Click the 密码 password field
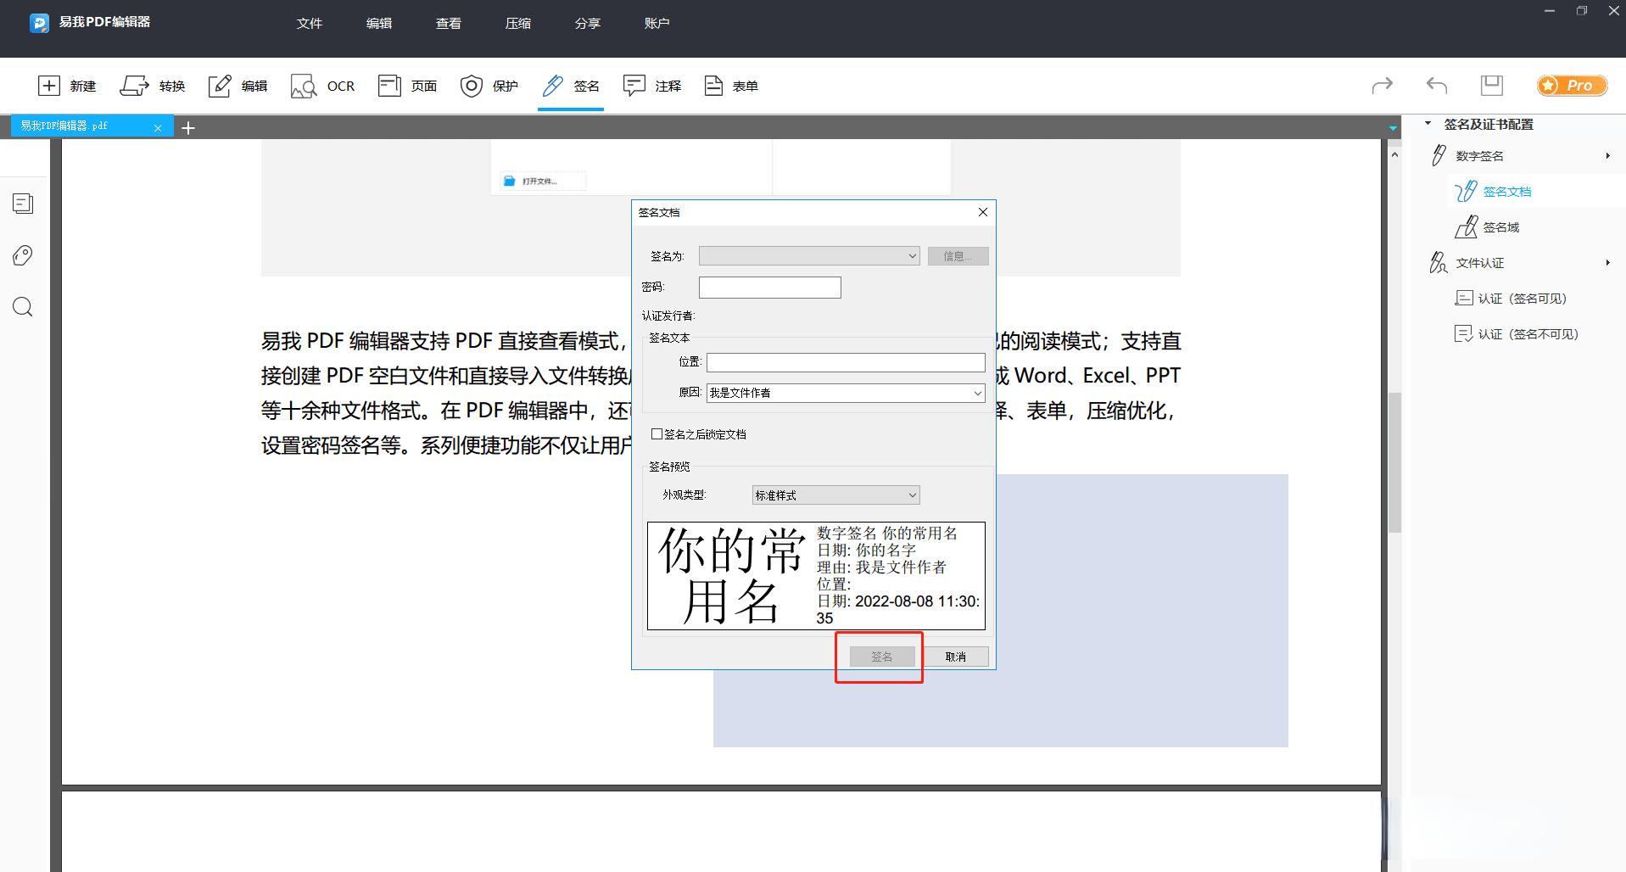Viewport: 1626px width, 872px height. point(770,288)
